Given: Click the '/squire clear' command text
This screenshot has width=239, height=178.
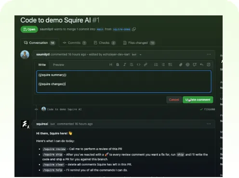Looking at the screenshot, I should click(x=53, y=165).
